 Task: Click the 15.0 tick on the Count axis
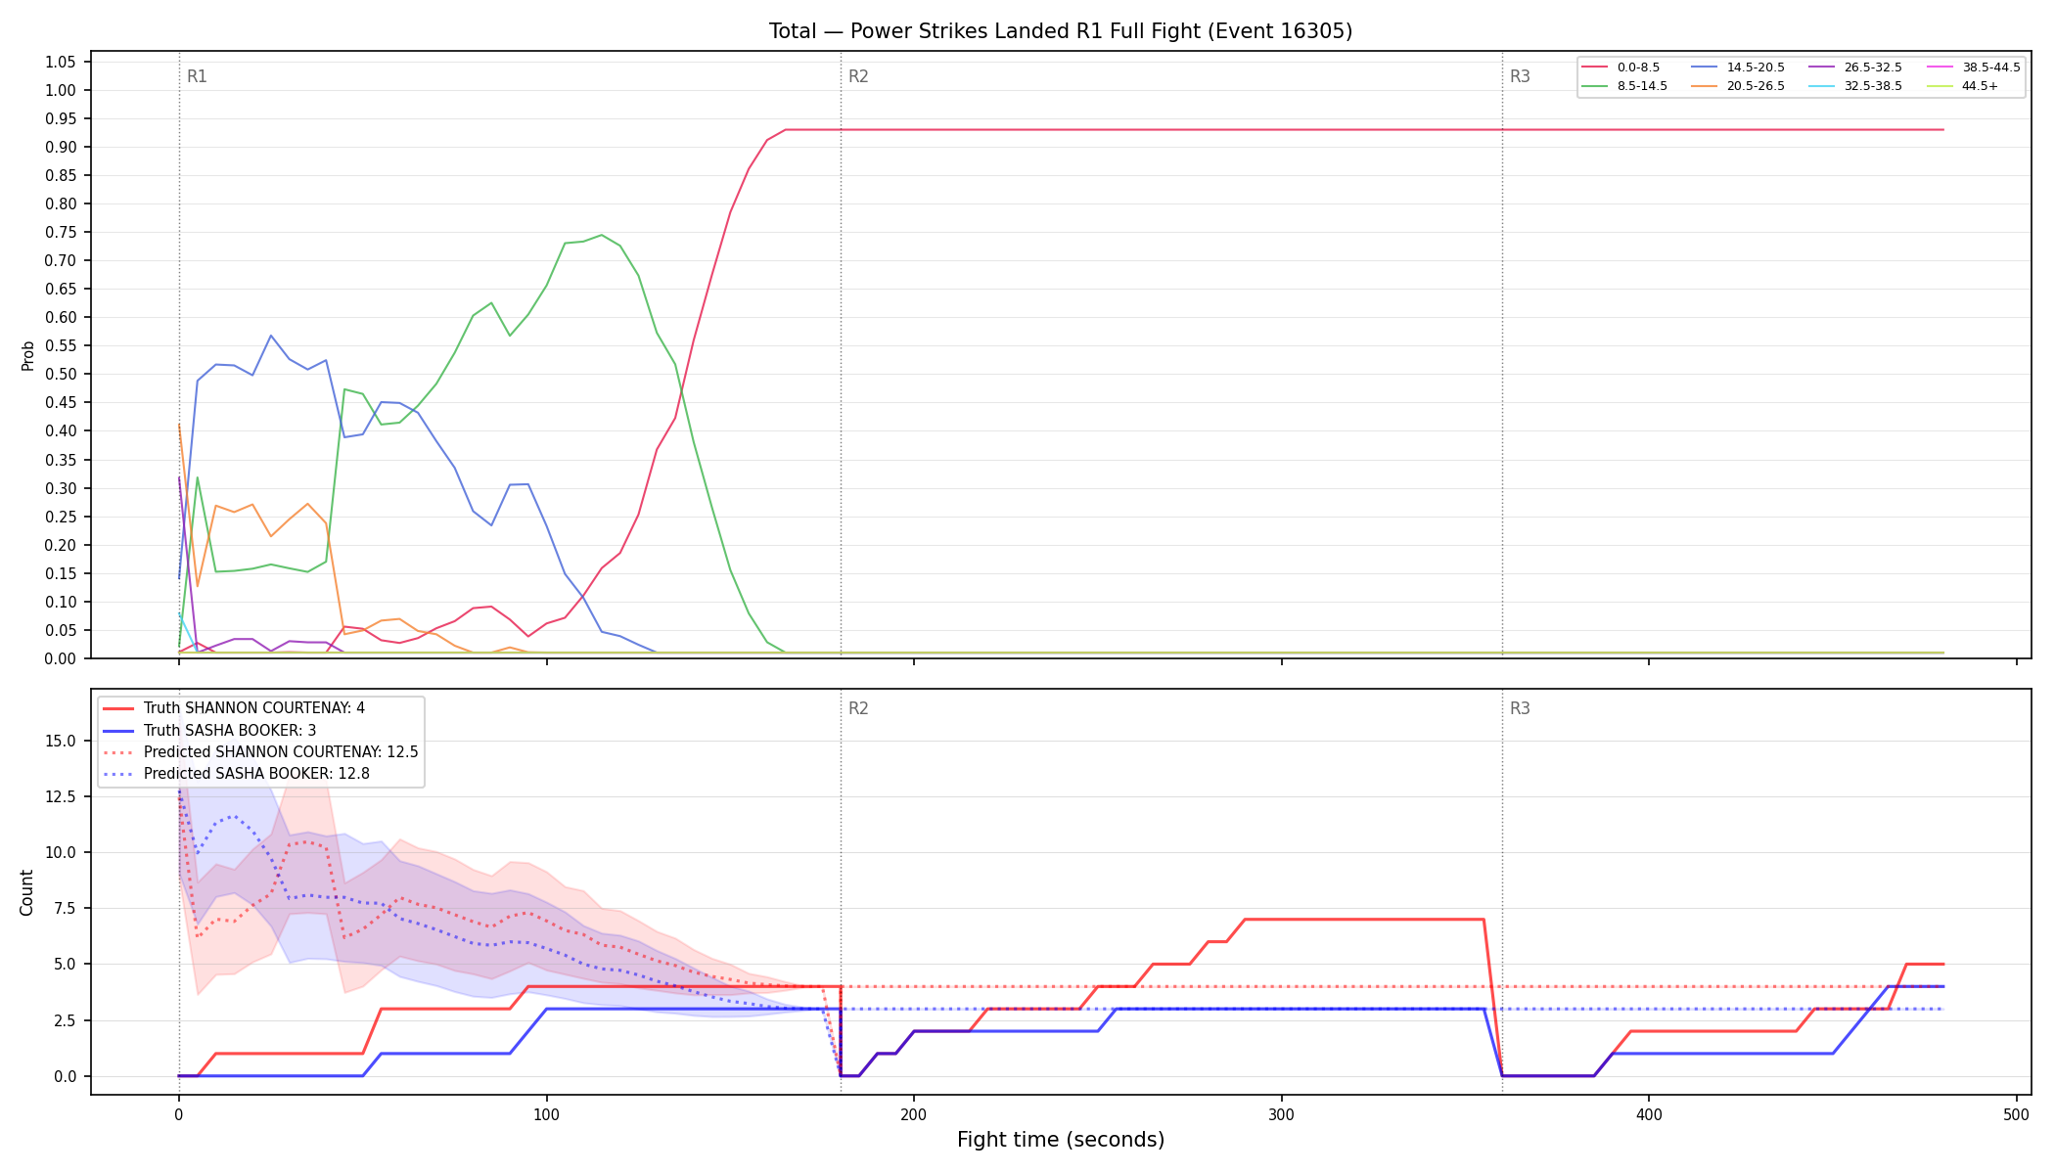[61, 741]
